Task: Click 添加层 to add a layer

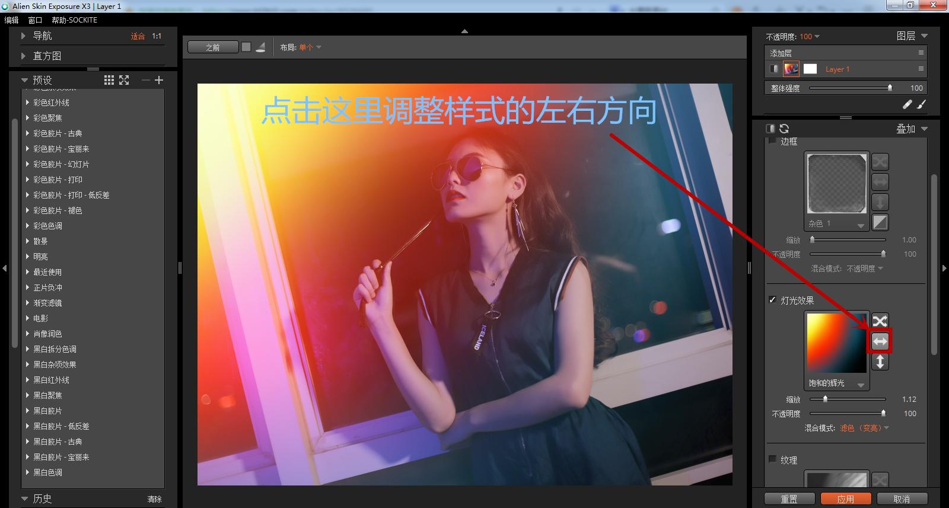Action: (781, 53)
